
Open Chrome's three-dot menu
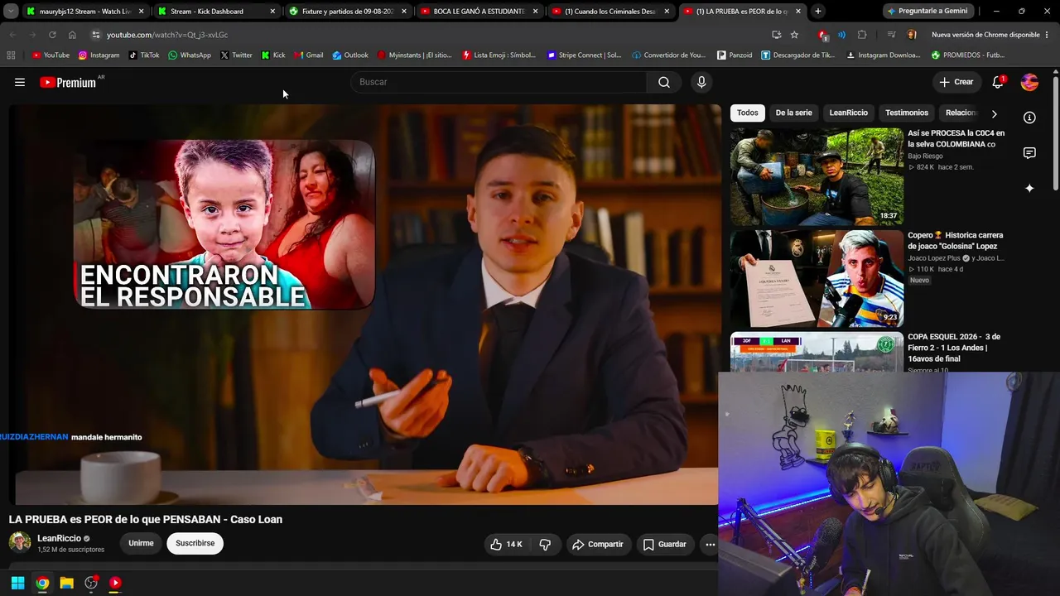(x=1047, y=35)
